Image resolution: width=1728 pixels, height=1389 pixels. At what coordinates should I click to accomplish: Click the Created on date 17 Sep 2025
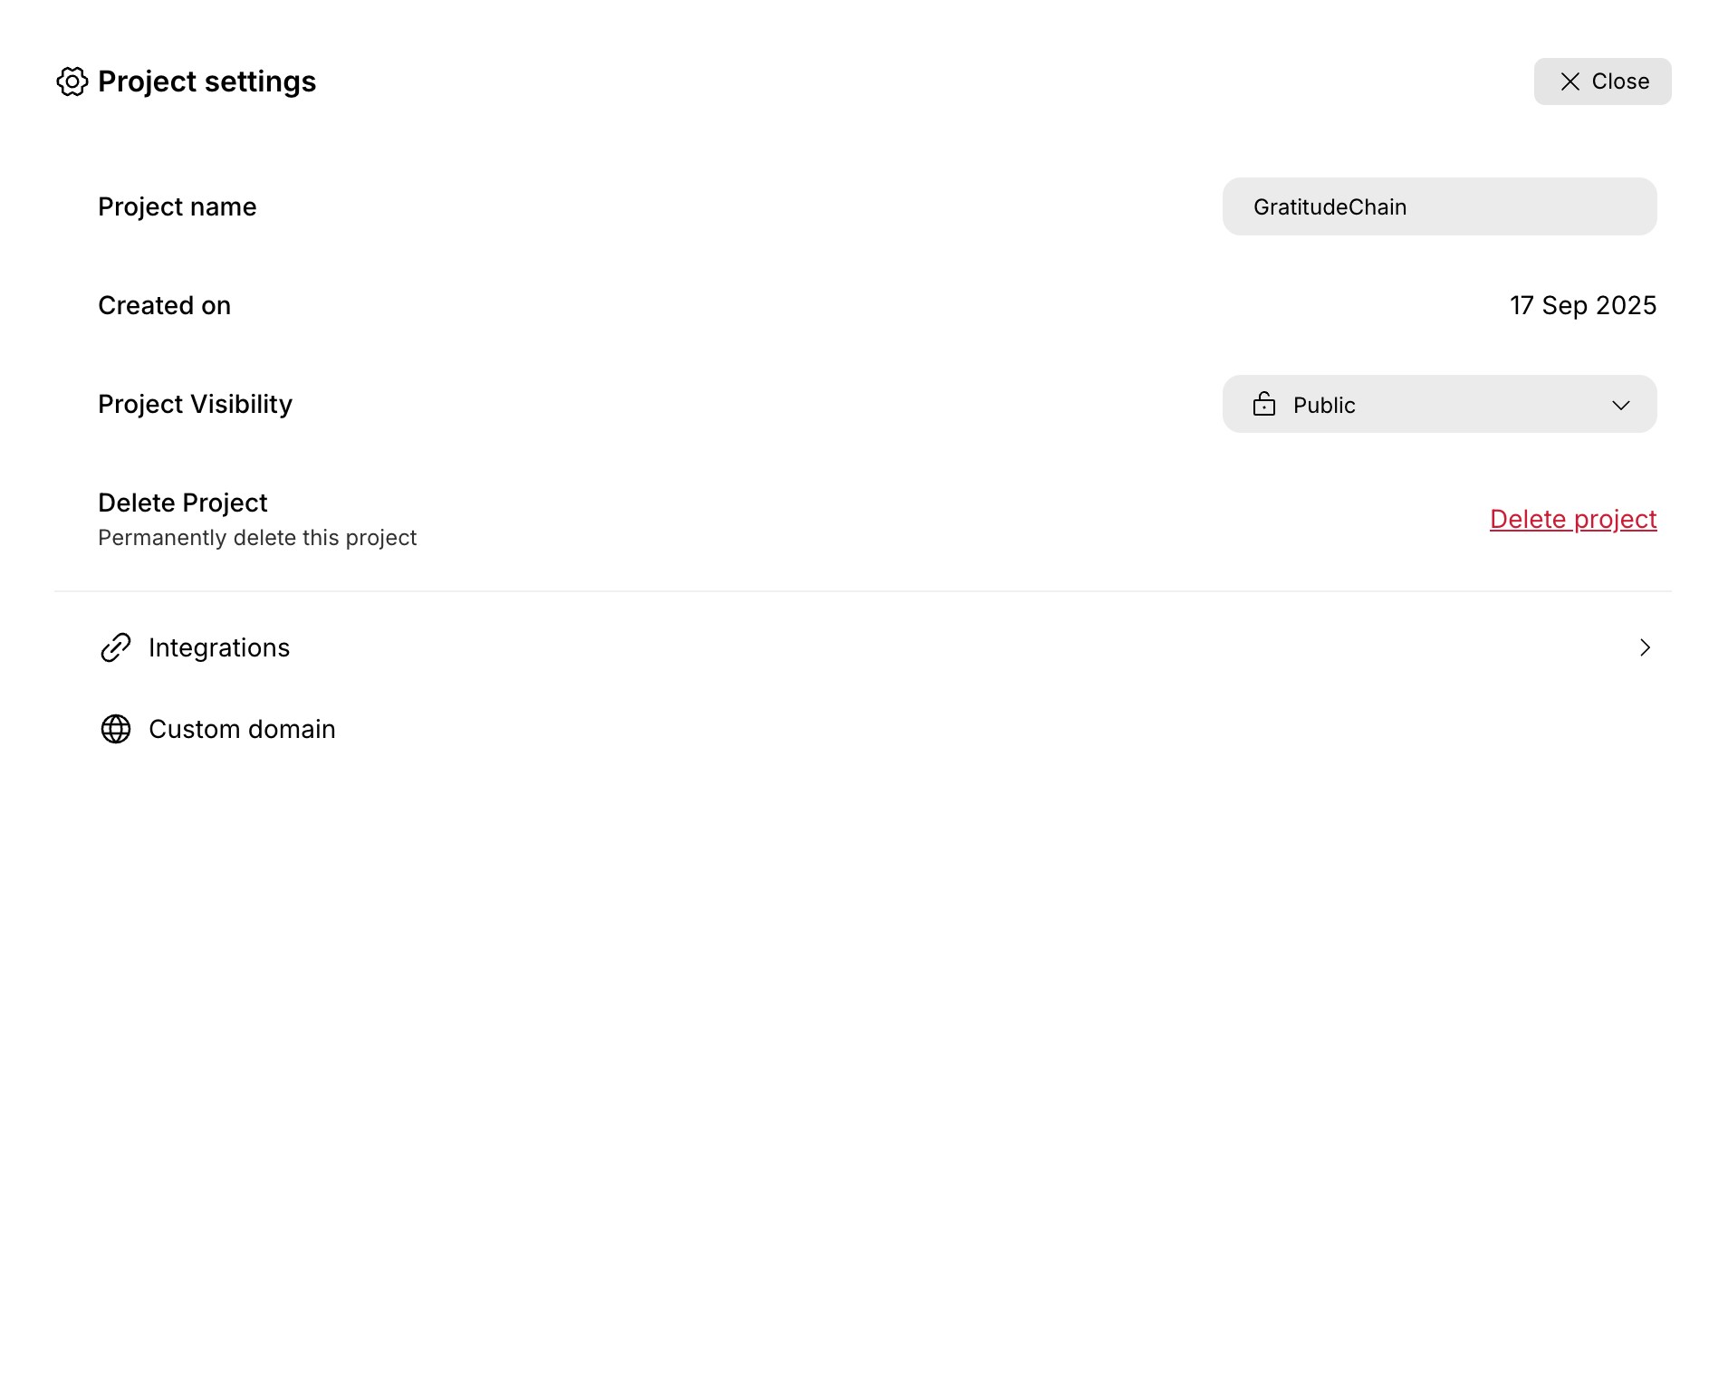1583,305
